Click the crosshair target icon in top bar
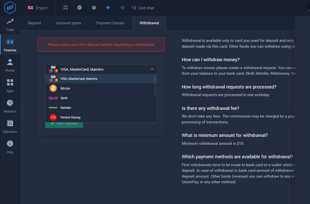310x204 pixels. (x=122, y=8)
